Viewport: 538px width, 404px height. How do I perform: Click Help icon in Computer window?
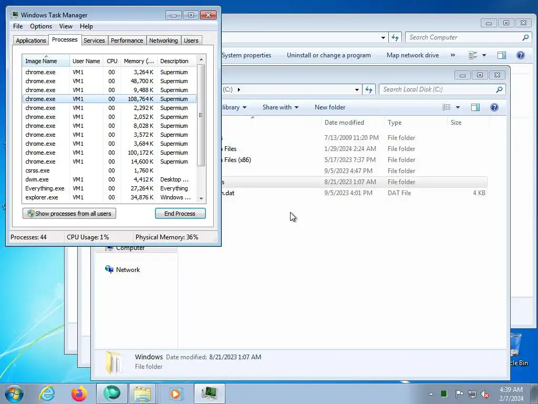coord(521,55)
